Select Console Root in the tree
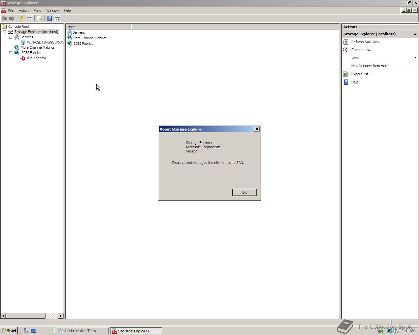The width and height of the screenshot is (419, 335). click(x=19, y=26)
